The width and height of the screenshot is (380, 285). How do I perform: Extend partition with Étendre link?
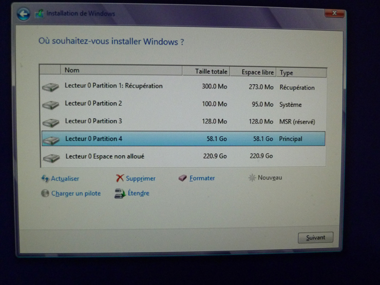tap(138, 193)
